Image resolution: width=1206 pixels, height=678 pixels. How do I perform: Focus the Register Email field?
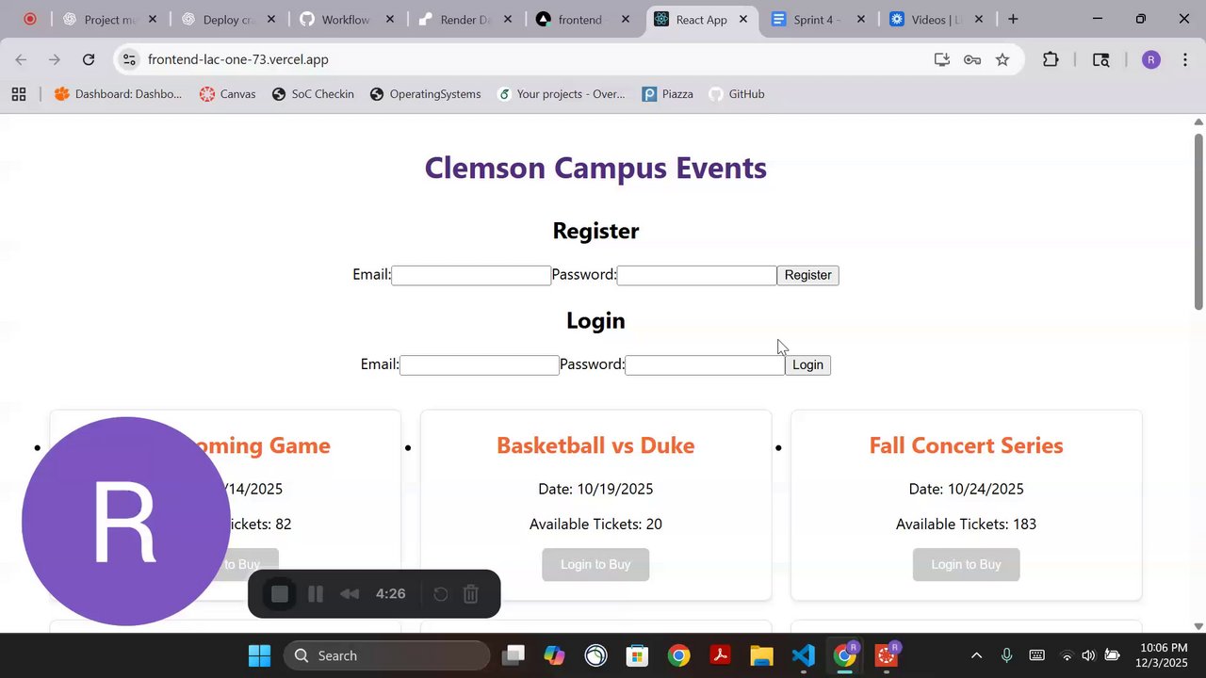point(471,275)
